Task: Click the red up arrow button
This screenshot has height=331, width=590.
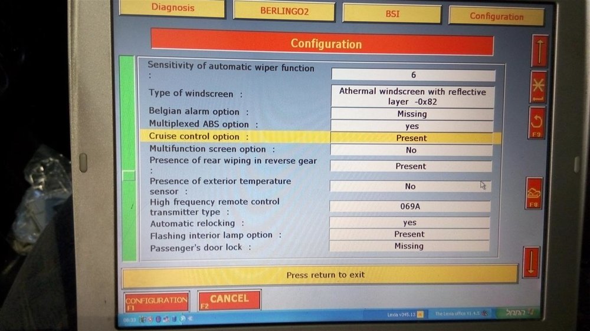Action: [539, 51]
